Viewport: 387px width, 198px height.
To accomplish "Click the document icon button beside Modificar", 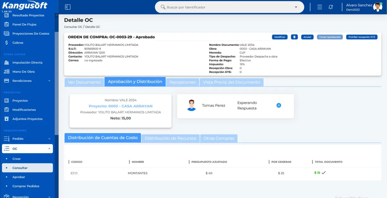I will 294,37.
